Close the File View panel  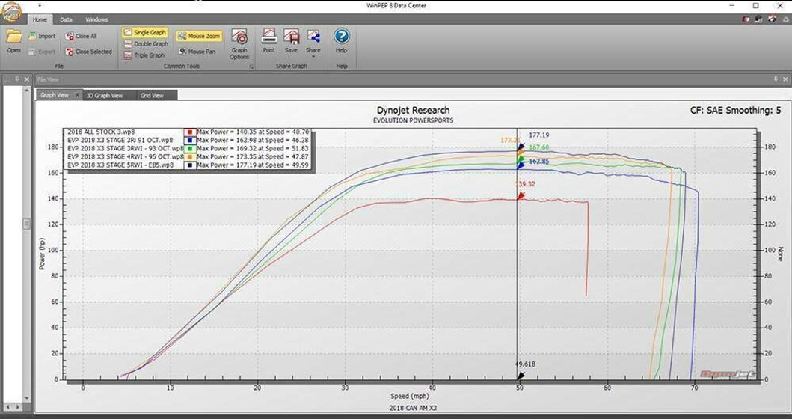coord(785,79)
